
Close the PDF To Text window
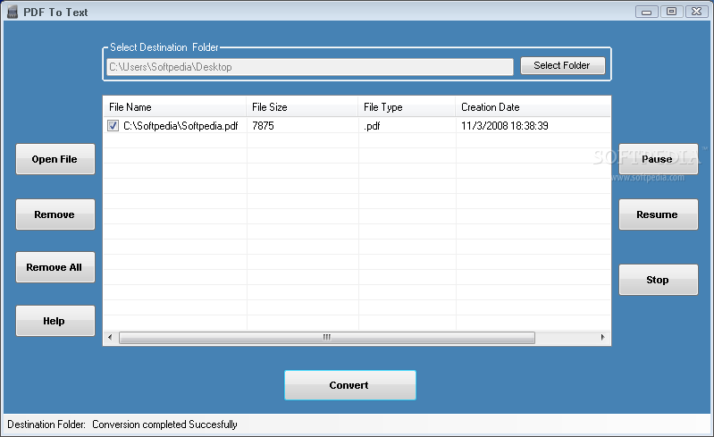697,12
